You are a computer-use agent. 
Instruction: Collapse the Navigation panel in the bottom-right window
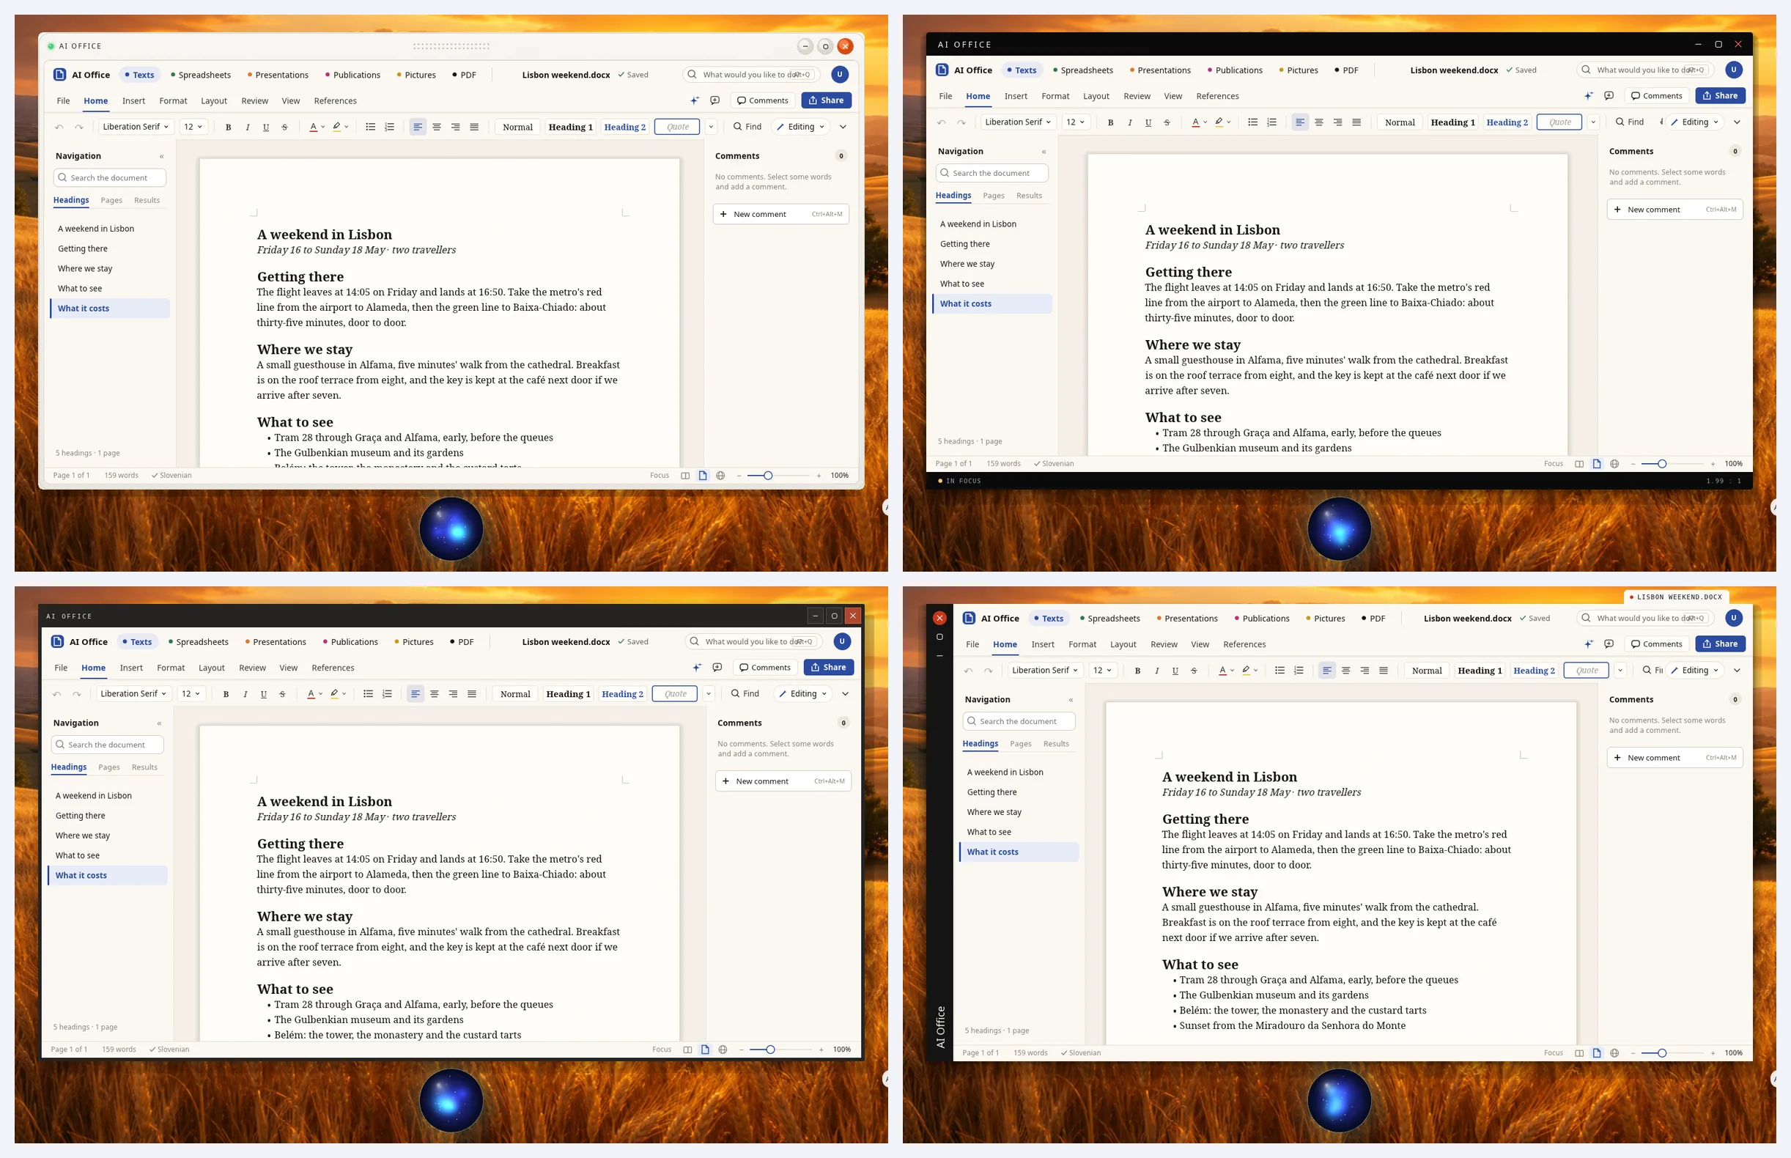pos(1071,700)
